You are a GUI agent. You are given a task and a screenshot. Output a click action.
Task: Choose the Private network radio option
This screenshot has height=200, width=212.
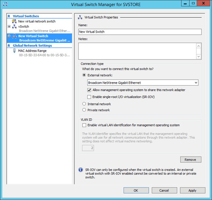coord(84,110)
